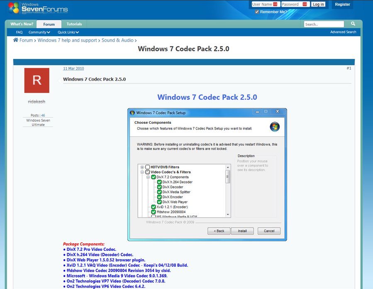Image resolution: width=373 pixels, height=289 pixels.
Task: Click the search magnifier icon
Action: click(353, 24)
